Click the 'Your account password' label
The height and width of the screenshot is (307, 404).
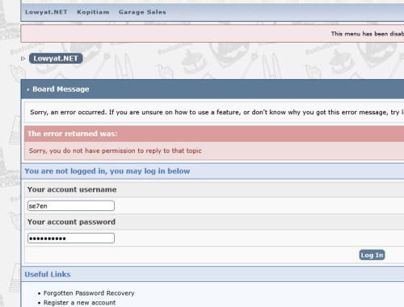71,222
